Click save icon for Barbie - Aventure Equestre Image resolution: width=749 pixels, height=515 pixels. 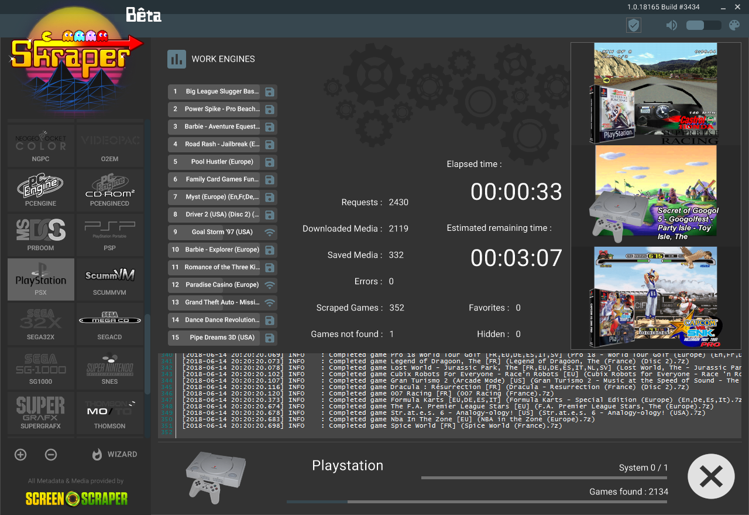[269, 127]
